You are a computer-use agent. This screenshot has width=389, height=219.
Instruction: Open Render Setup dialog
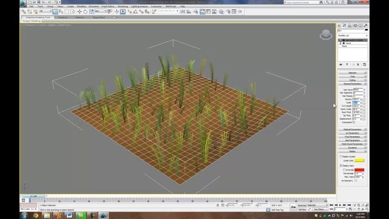pyautogui.click(x=229, y=12)
